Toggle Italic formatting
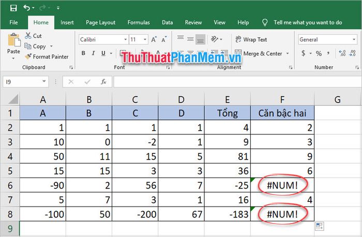Image resolution: width=362 pixels, height=237 pixels. click(x=93, y=53)
